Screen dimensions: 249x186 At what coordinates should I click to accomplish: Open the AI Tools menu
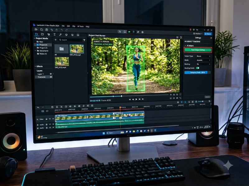point(80,26)
